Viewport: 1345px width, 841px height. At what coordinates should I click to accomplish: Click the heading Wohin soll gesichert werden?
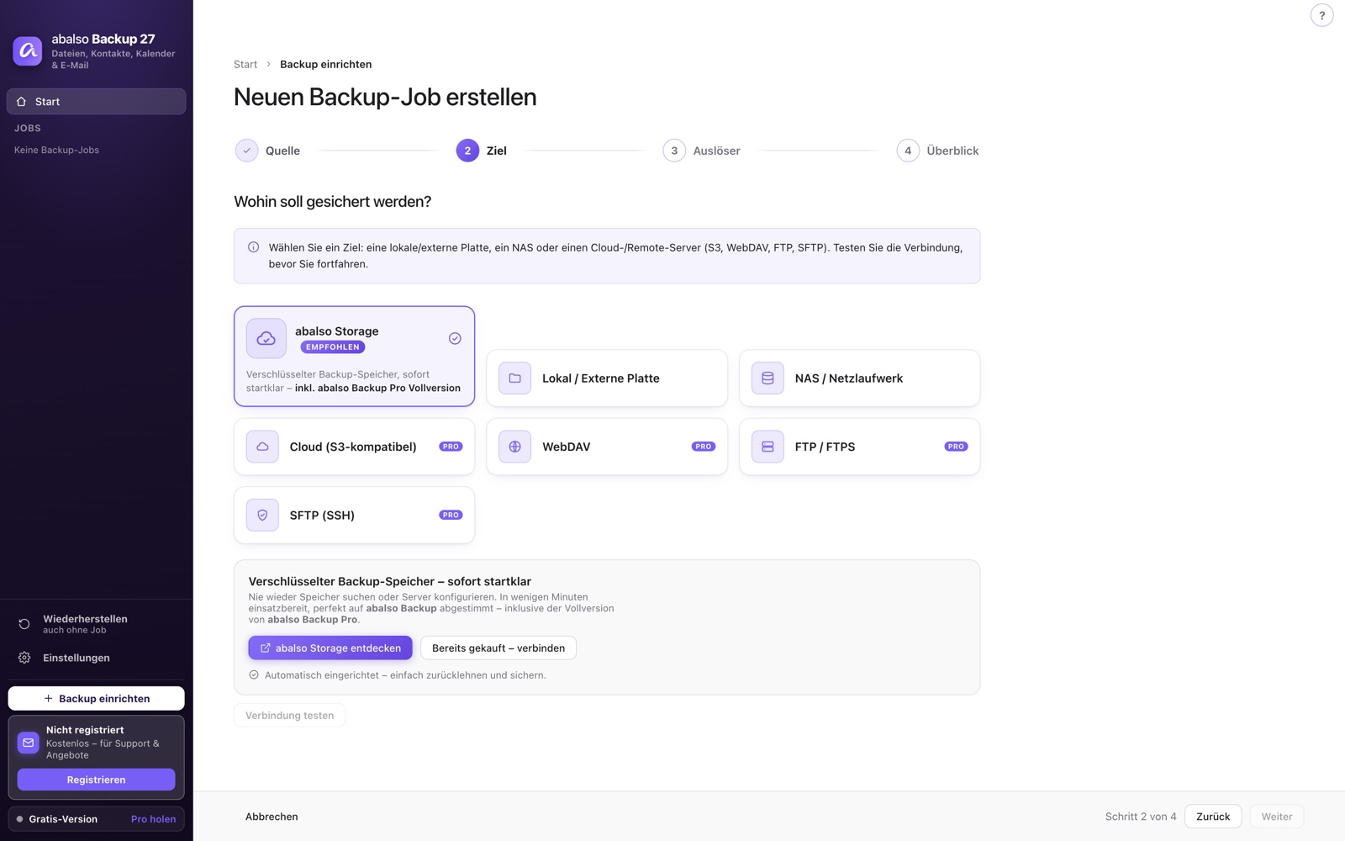pyautogui.click(x=333, y=202)
